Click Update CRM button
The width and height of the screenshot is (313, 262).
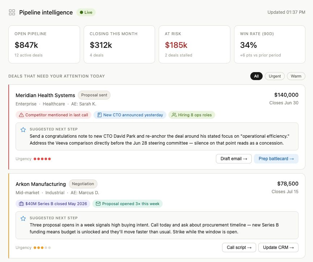coord(278,248)
